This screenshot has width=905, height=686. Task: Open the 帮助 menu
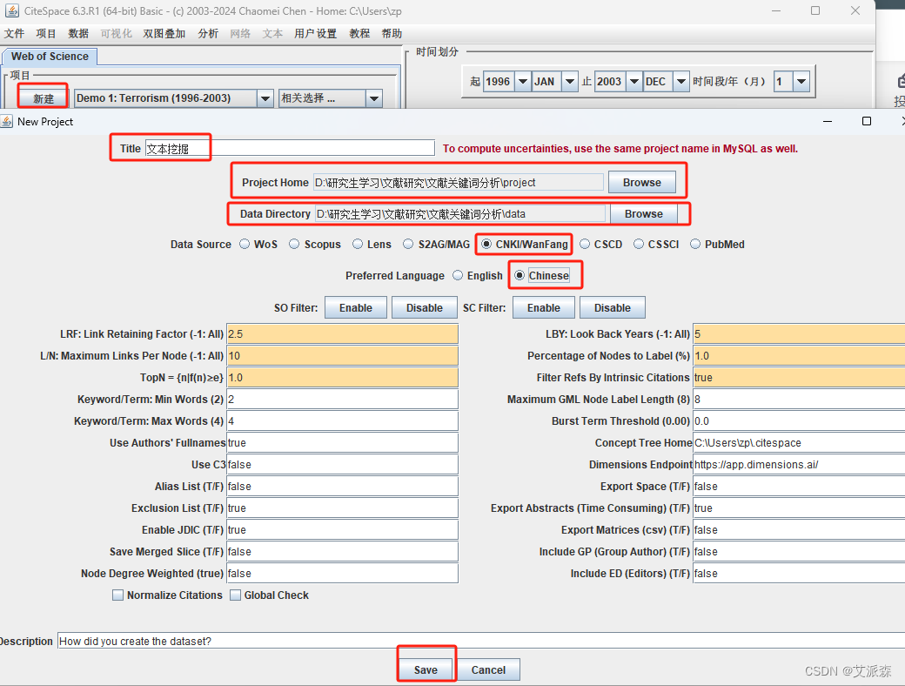point(392,33)
